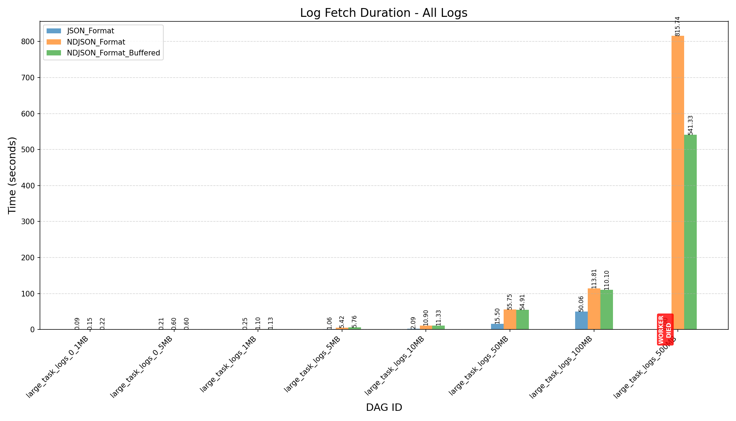Click the chart title Log Fetch Duration
This screenshot has width=736, height=421.
coord(383,13)
